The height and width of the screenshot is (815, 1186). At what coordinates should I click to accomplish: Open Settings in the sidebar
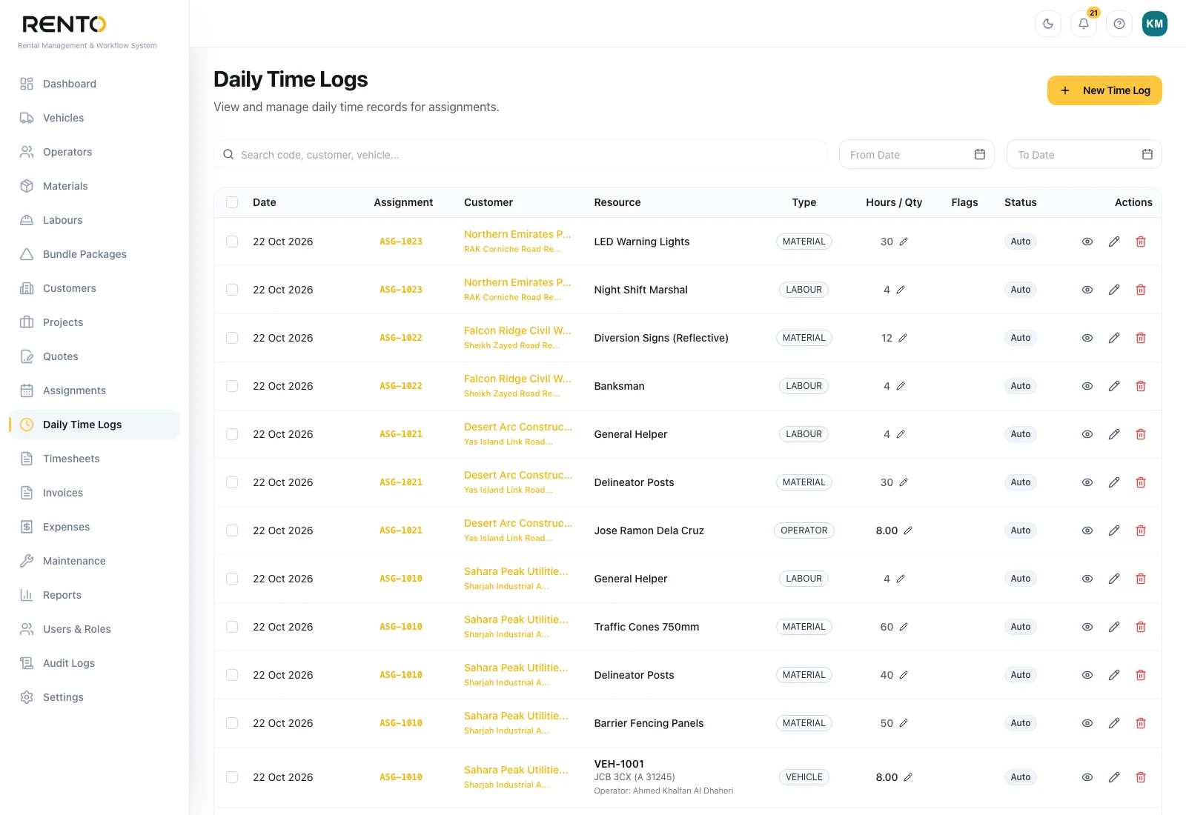tap(95, 697)
